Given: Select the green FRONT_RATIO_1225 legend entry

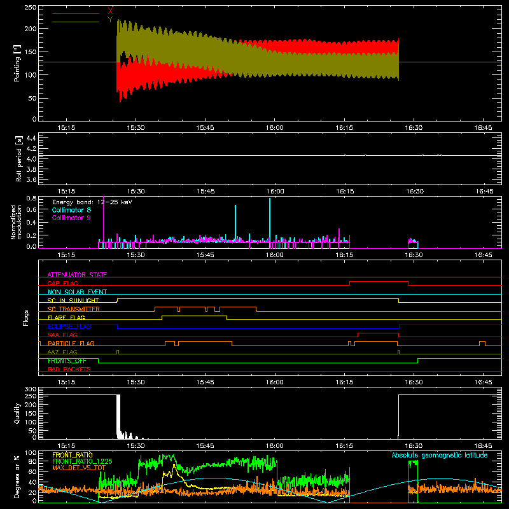Looking at the screenshot, I should 82,461.
